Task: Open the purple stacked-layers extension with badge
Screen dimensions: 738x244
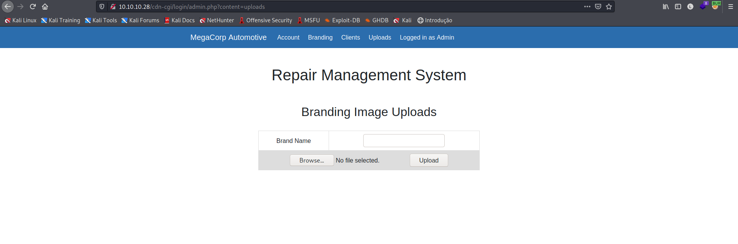Action: (x=703, y=7)
